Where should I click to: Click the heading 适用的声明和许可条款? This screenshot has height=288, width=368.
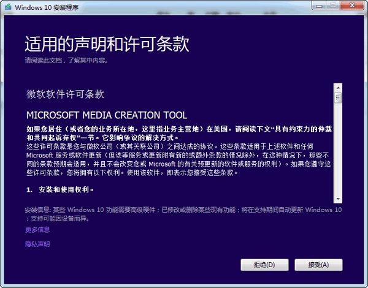click(107, 44)
